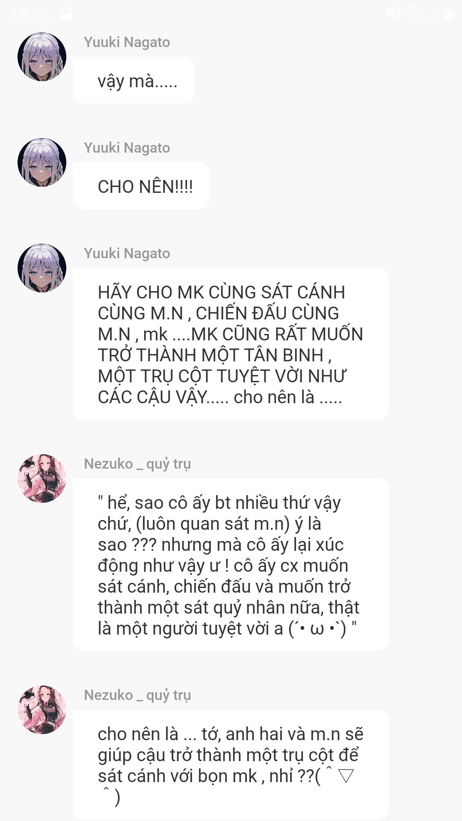
Task: Tap Yuuki Nagato avatar beside long uppercase message
Action: click(42, 268)
